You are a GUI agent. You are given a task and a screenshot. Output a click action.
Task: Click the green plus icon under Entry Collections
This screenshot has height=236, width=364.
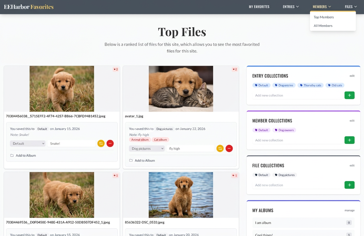tap(349, 95)
